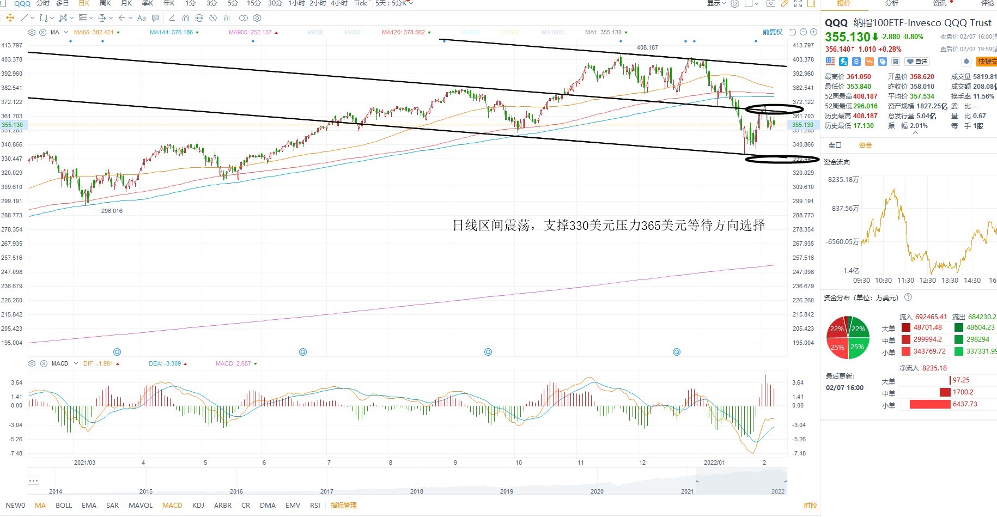Screen dimensions: 997x517
Task: Click the pencil drawing mode icon
Action: click(x=785, y=3)
